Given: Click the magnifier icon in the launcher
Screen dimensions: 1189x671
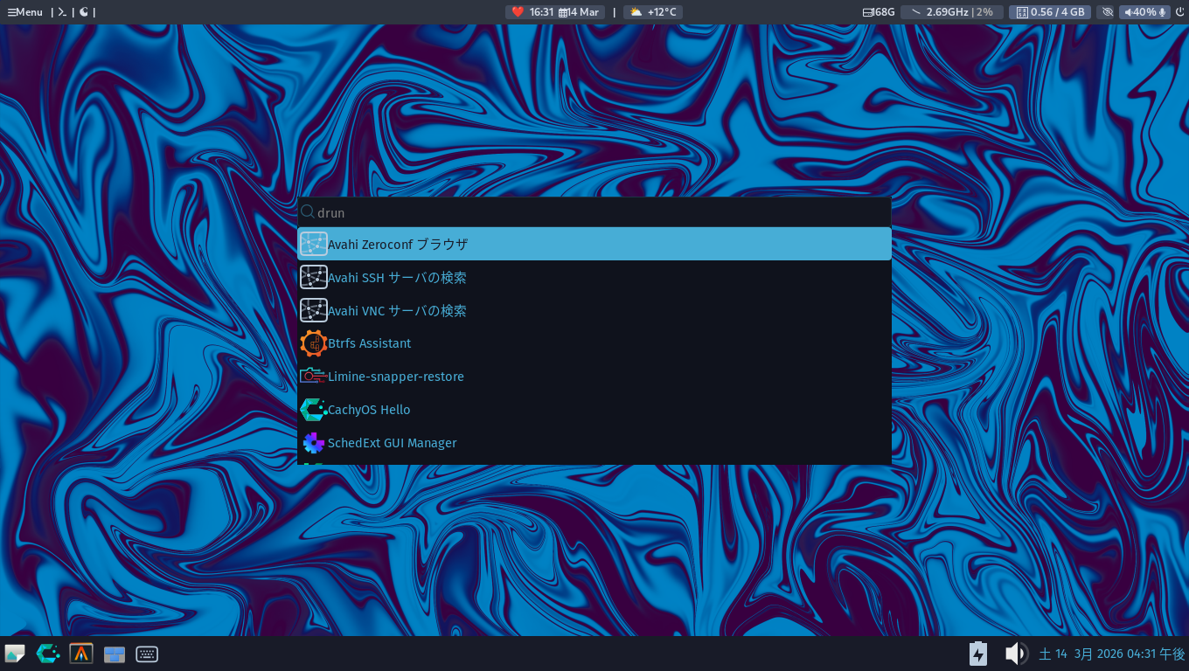Looking at the screenshot, I should [x=307, y=211].
